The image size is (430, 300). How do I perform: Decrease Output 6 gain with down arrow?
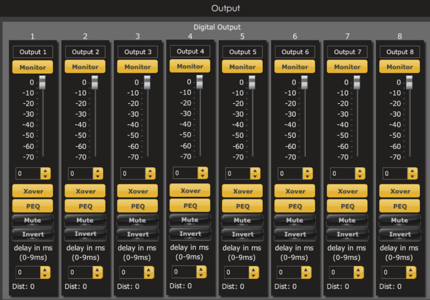click(307, 176)
